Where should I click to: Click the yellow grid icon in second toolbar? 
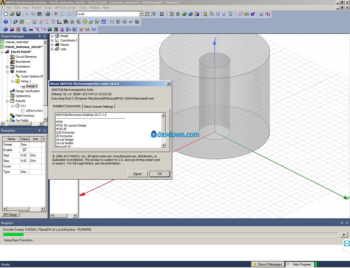coord(22,22)
